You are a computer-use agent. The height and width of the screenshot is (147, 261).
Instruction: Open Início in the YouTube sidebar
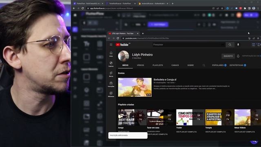pyautogui.click(x=111, y=54)
